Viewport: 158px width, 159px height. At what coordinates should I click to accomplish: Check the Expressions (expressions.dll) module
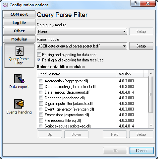pyautogui.click(x=41, y=115)
